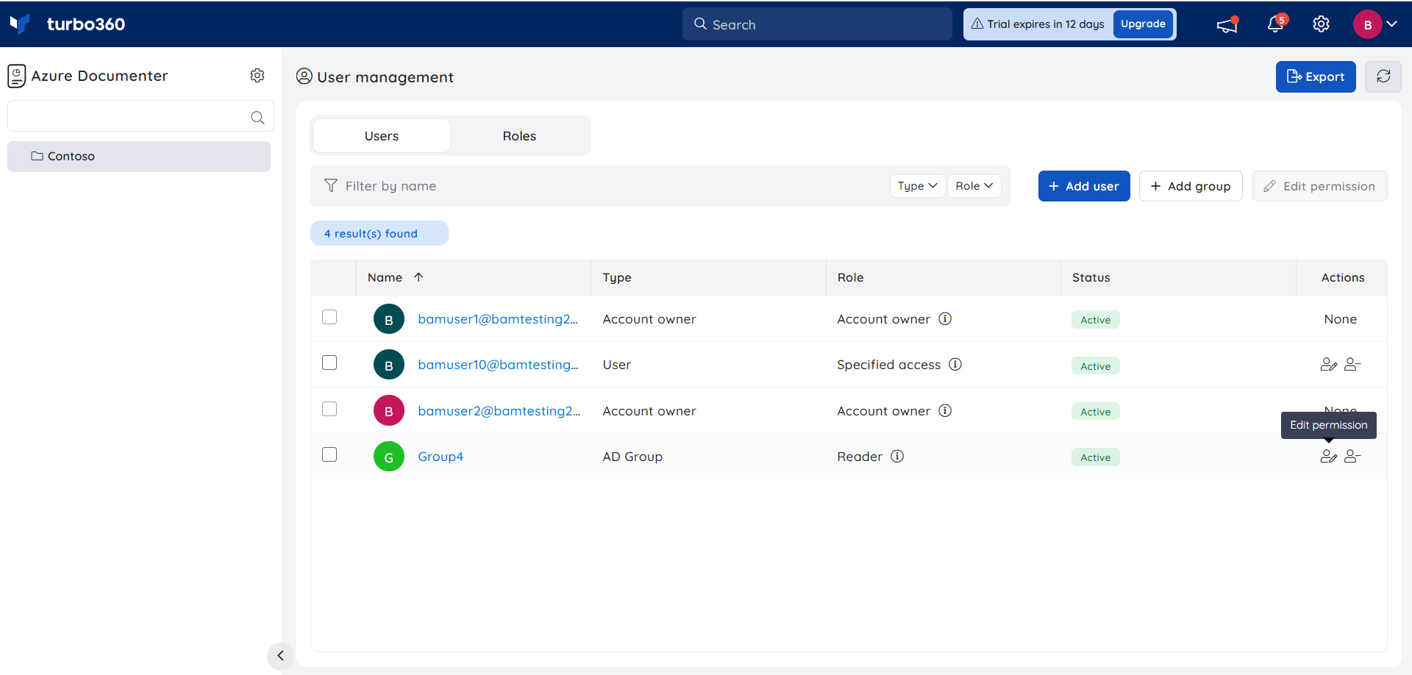Switch to the Users tab

click(382, 136)
